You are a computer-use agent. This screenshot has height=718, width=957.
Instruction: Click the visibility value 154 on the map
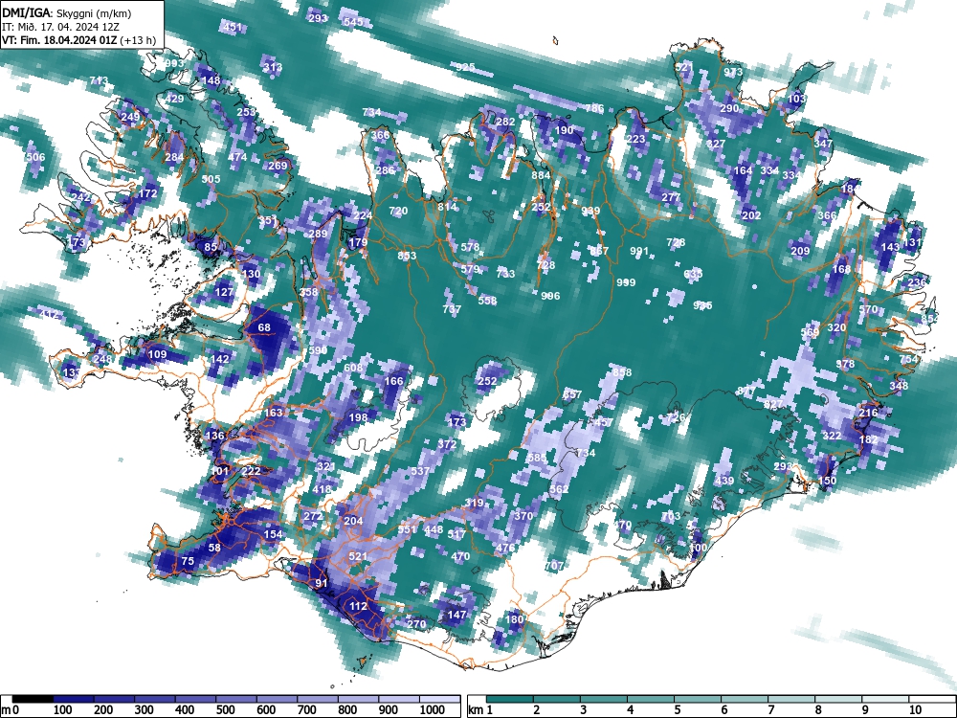tap(273, 534)
